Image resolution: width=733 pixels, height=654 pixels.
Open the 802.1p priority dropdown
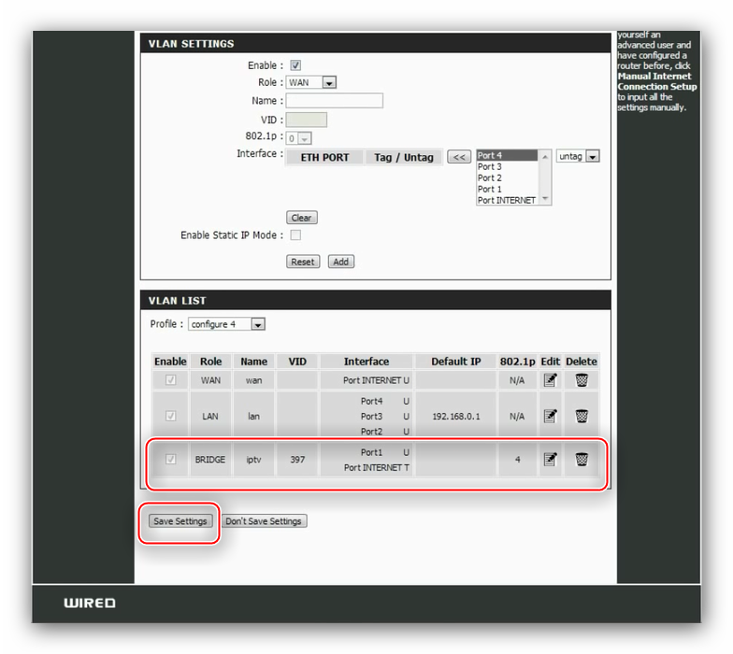point(299,138)
